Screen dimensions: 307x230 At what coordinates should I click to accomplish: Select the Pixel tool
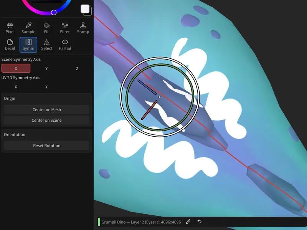coord(10,28)
